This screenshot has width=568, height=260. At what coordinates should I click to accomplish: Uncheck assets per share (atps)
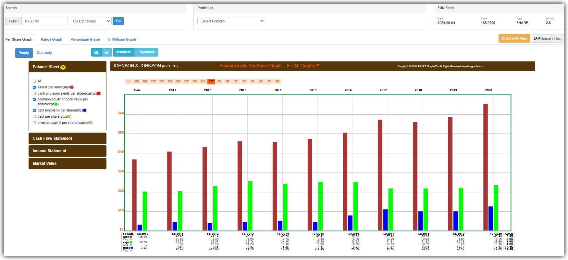coord(34,87)
